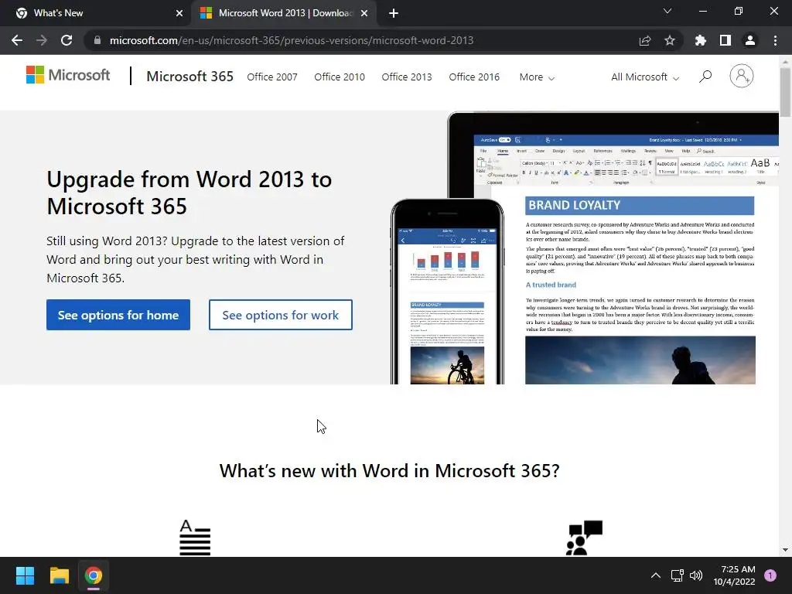Expand the More navigation dropdown
The image size is (792, 594).
[x=537, y=77]
